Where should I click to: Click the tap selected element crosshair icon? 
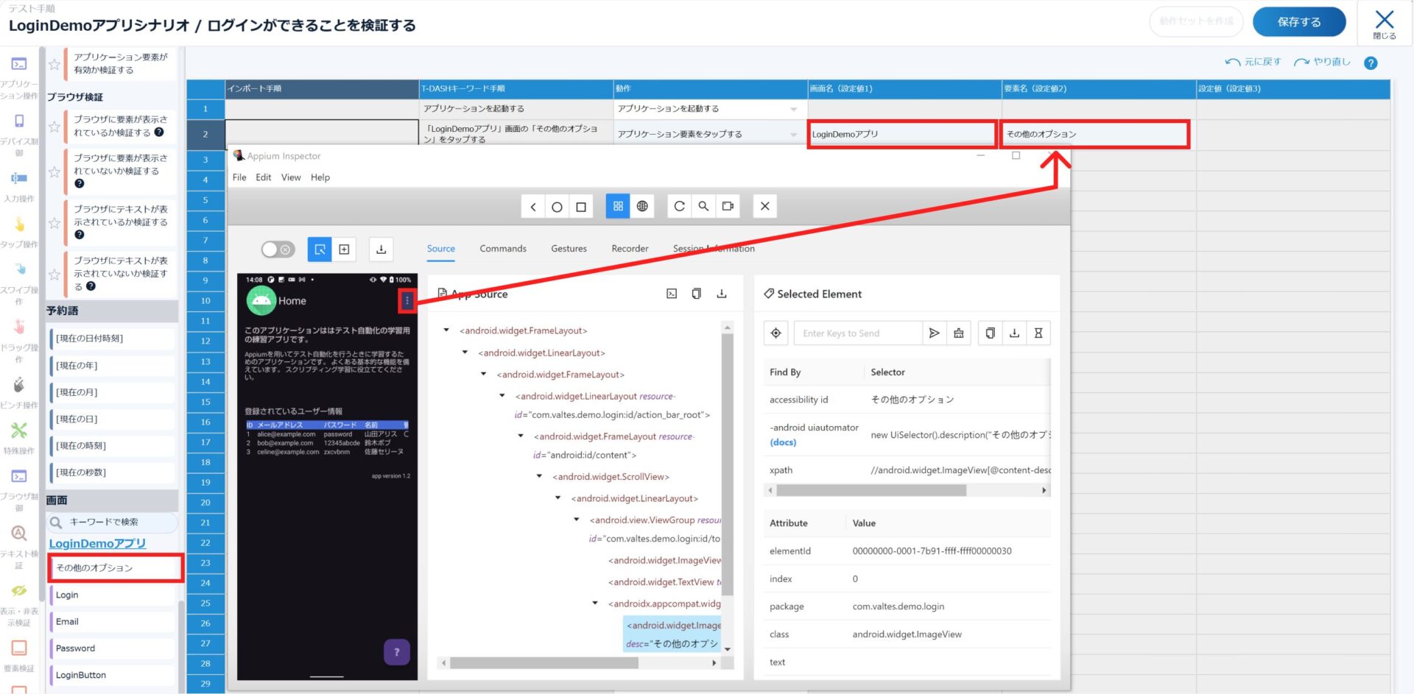pyautogui.click(x=775, y=333)
